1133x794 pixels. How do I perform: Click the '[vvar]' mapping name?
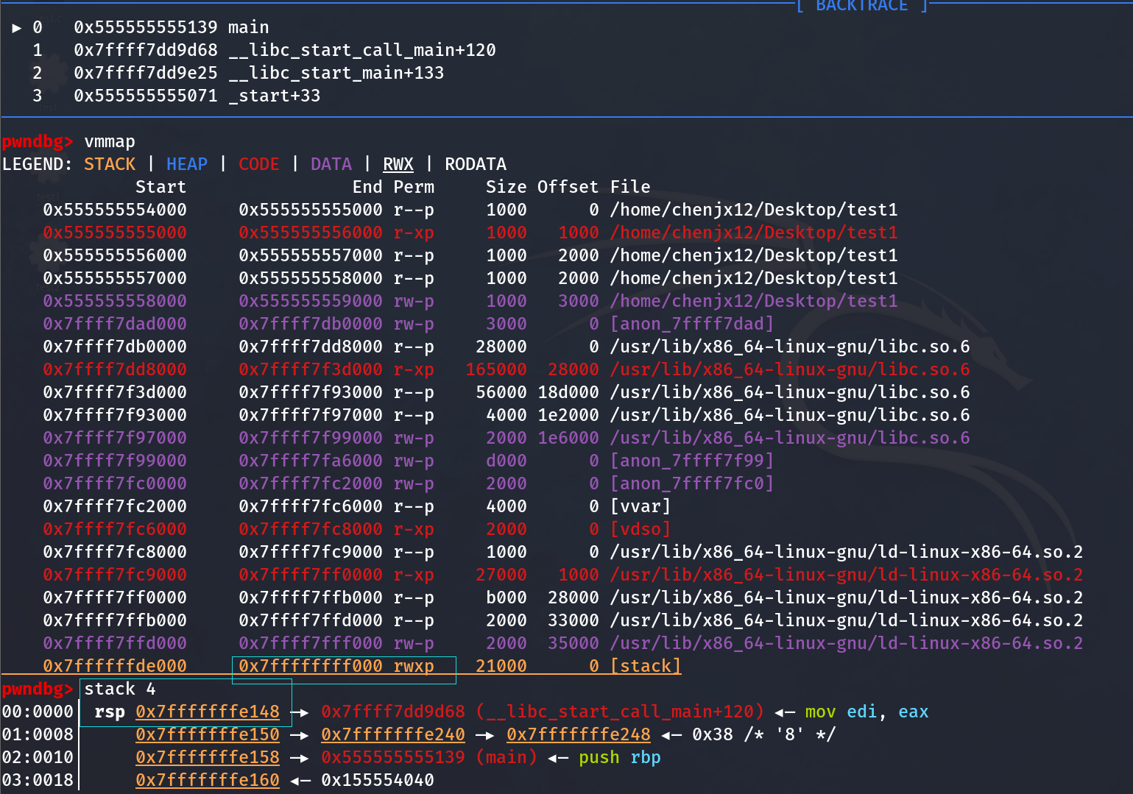[x=640, y=506]
